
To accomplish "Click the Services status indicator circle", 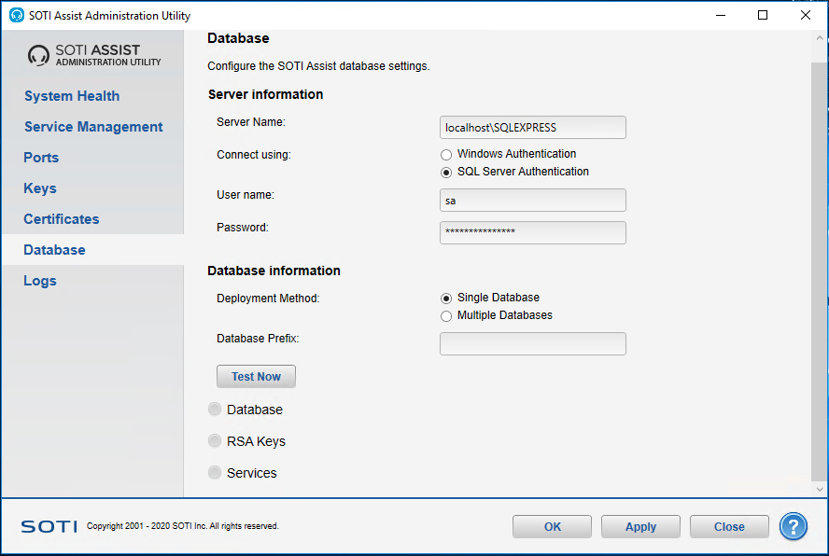I will point(214,472).
